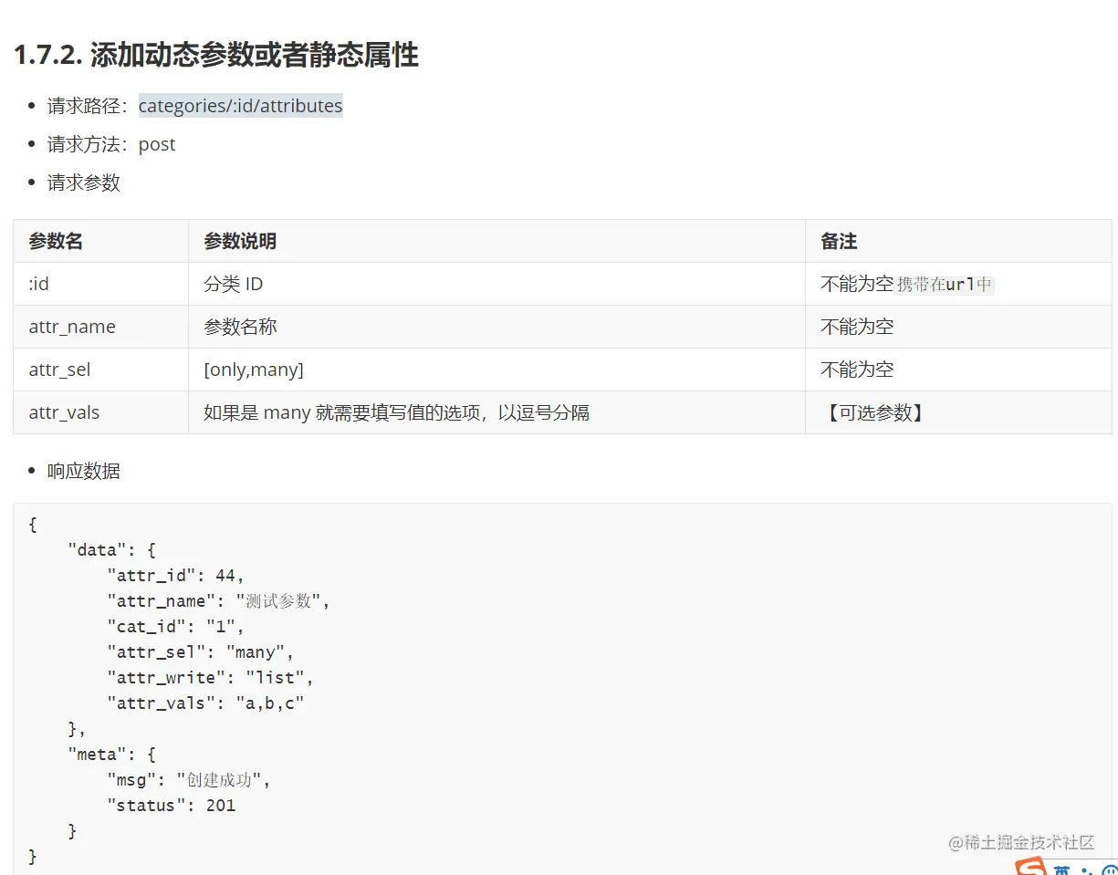Click the "attr_id": 44 JSON line
This screenshot has width=1118, height=875.
tap(176, 576)
